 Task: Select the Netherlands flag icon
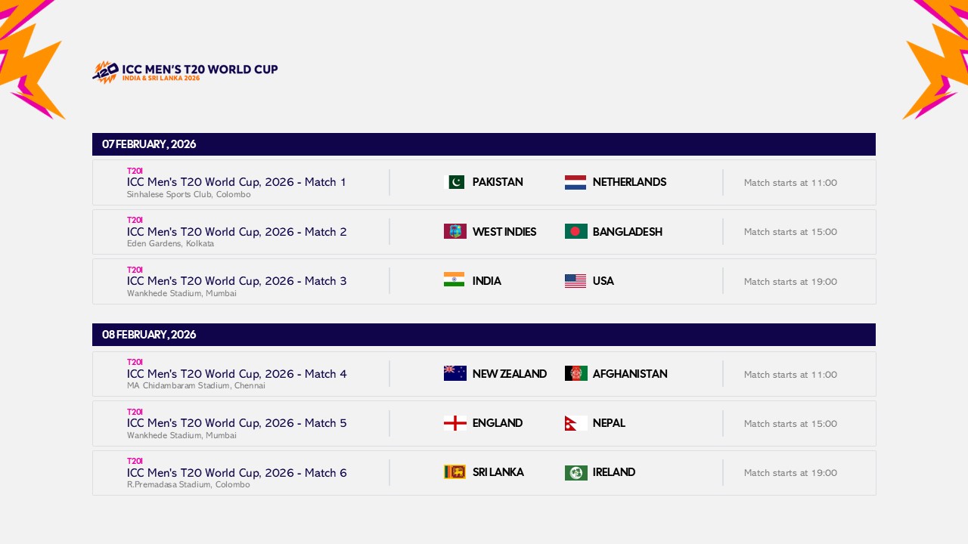tap(576, 182)
